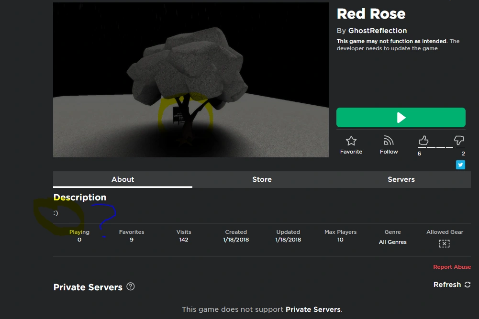Click the Description heading

tap(80, 197)
